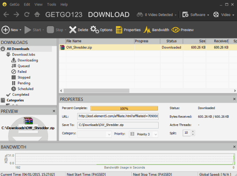Click the Start play icon
The image size is (237, 176).
tap(28, 30)
